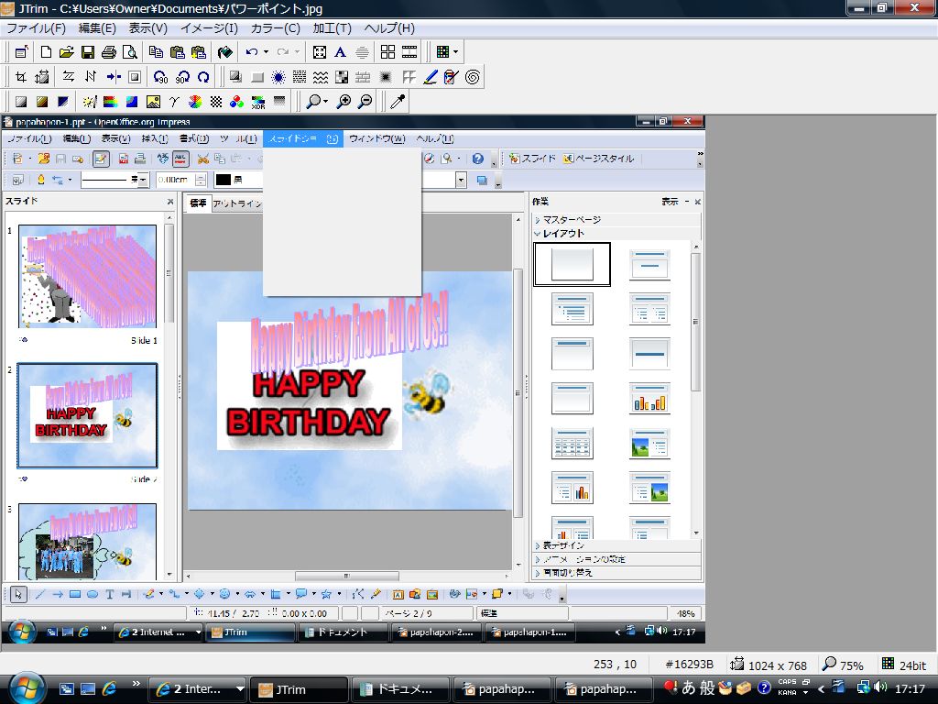
Task: Open the resize image tool
Action: pos(42,77)
